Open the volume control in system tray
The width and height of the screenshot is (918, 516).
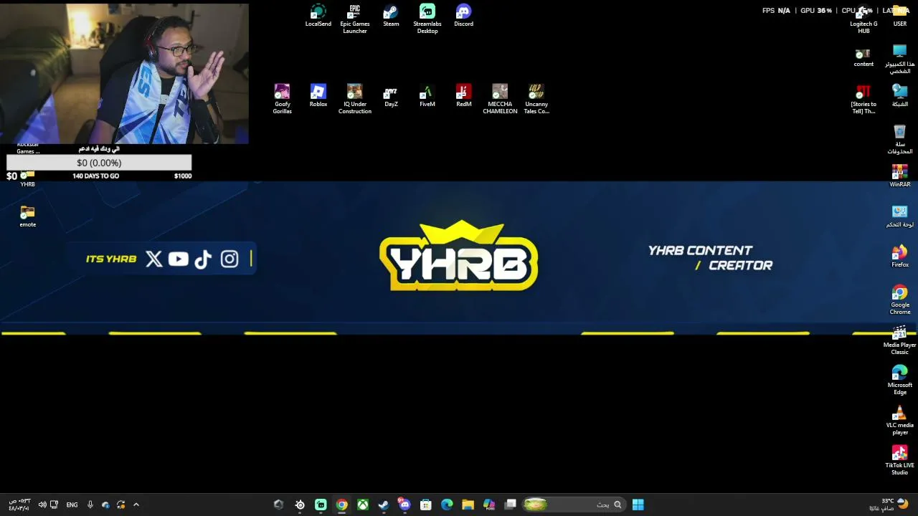click(42, 505)
